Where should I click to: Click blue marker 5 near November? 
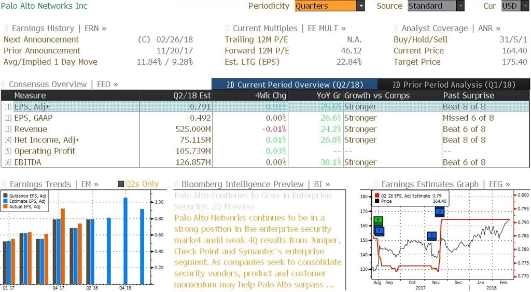pyautogui.click(x=432, y=236)
